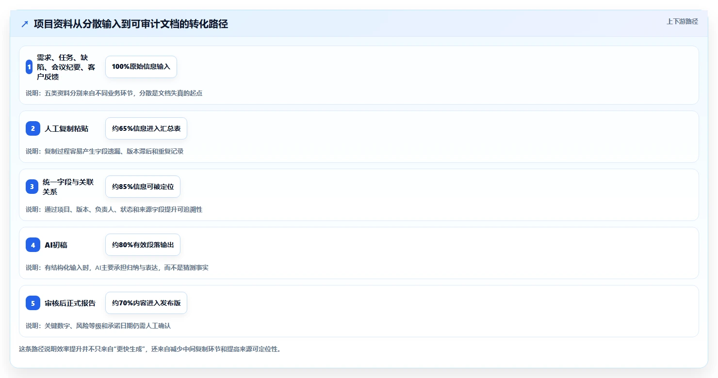Click step label 需求、任务、缺陷、会议纪要、客户反馈
This screenshot has height=378, width=718.
[66, 67]
